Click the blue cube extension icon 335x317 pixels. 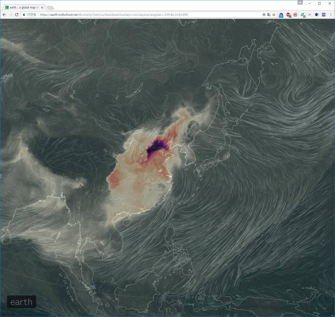[x=316, y=14]
